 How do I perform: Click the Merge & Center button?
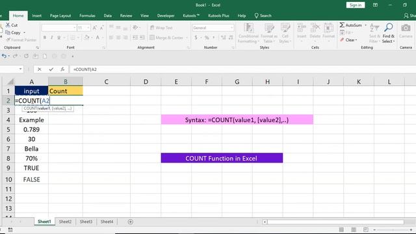click(166, 38)
